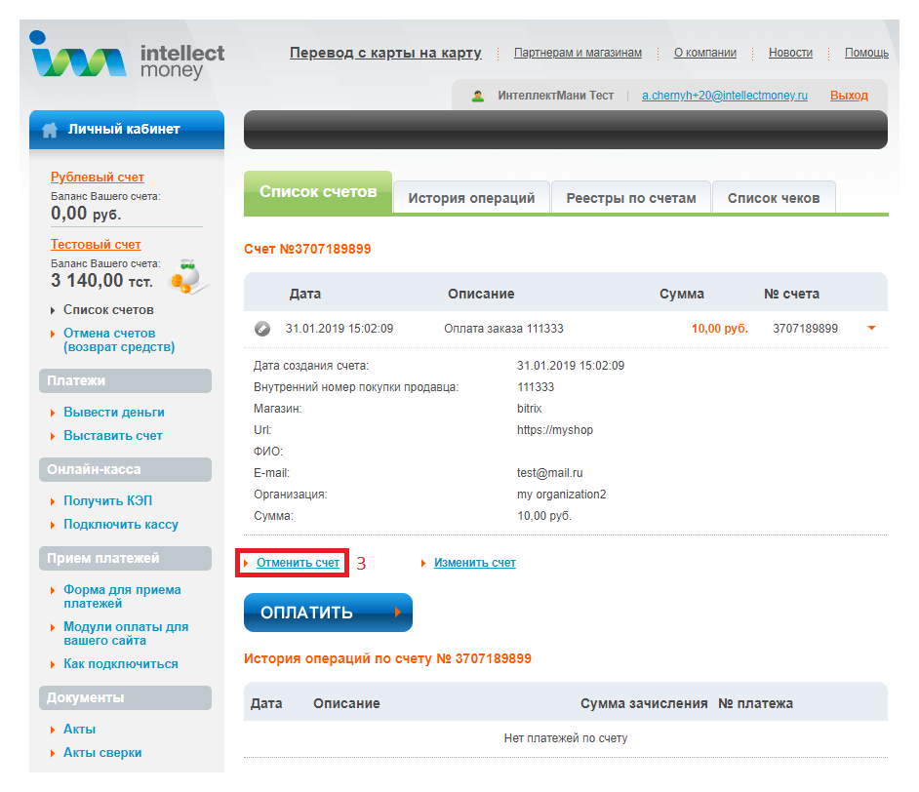Screen dimensions: 919x792
Task: Click the Платежи section header
Action: (x=125, y=380)
